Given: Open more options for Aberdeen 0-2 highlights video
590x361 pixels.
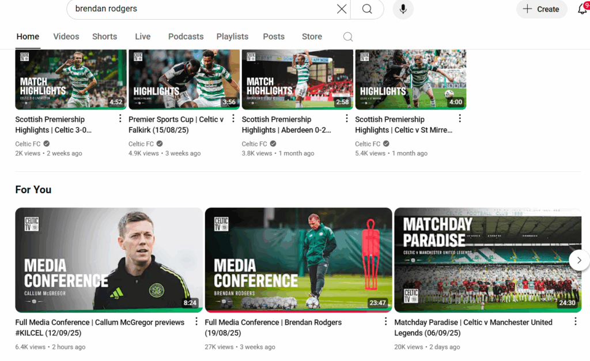Looking at the screenshot, I should [346, 119].
